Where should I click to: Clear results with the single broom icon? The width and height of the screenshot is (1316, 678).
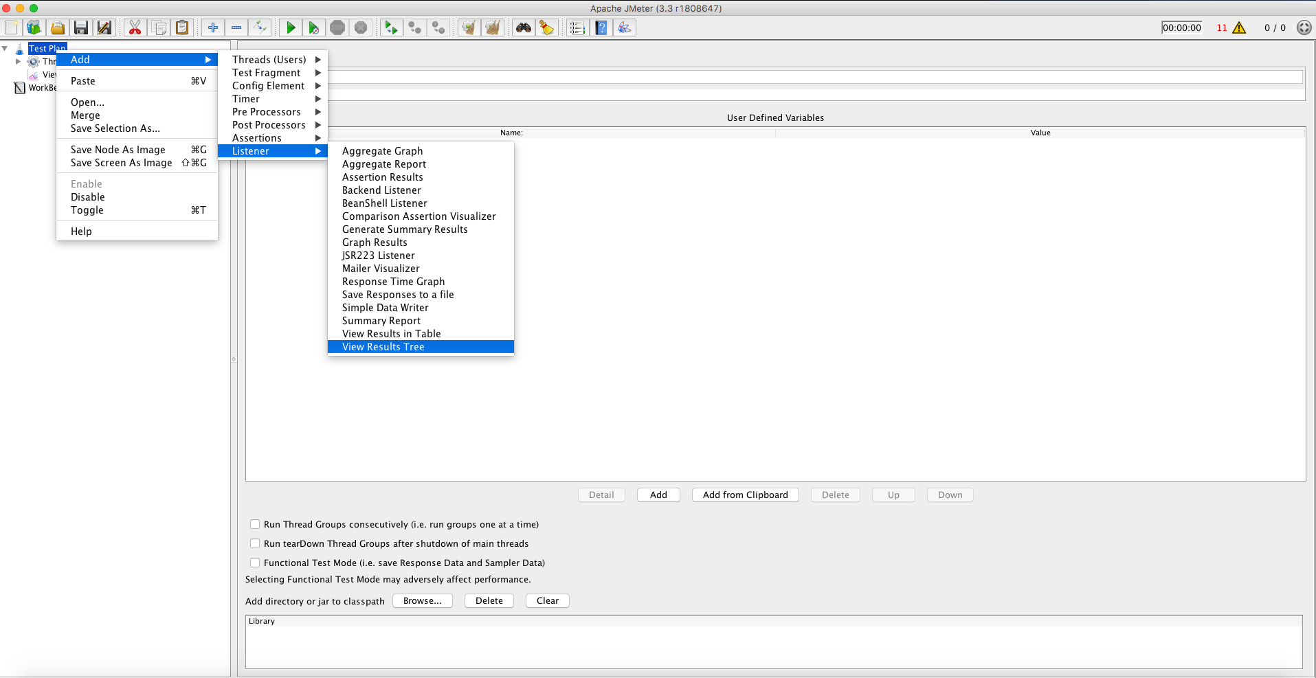[x=469, y=27]
